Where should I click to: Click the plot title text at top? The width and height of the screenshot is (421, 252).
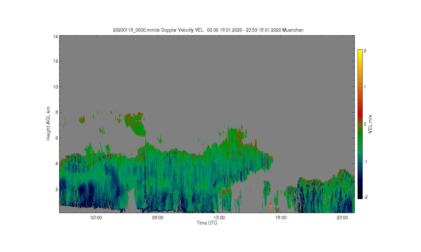point(208,30)
